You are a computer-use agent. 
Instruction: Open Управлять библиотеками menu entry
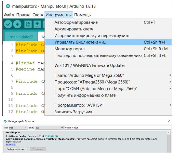pyautogui.click(x=108, y=42)
